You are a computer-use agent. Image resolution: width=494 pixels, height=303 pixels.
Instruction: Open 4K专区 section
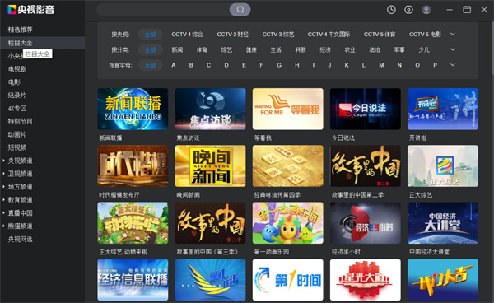point(17,109)
